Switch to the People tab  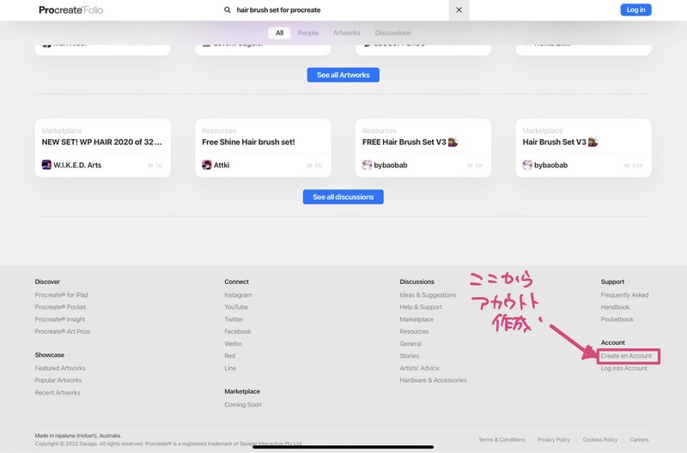pyautogui.click(x=308, y=33)
